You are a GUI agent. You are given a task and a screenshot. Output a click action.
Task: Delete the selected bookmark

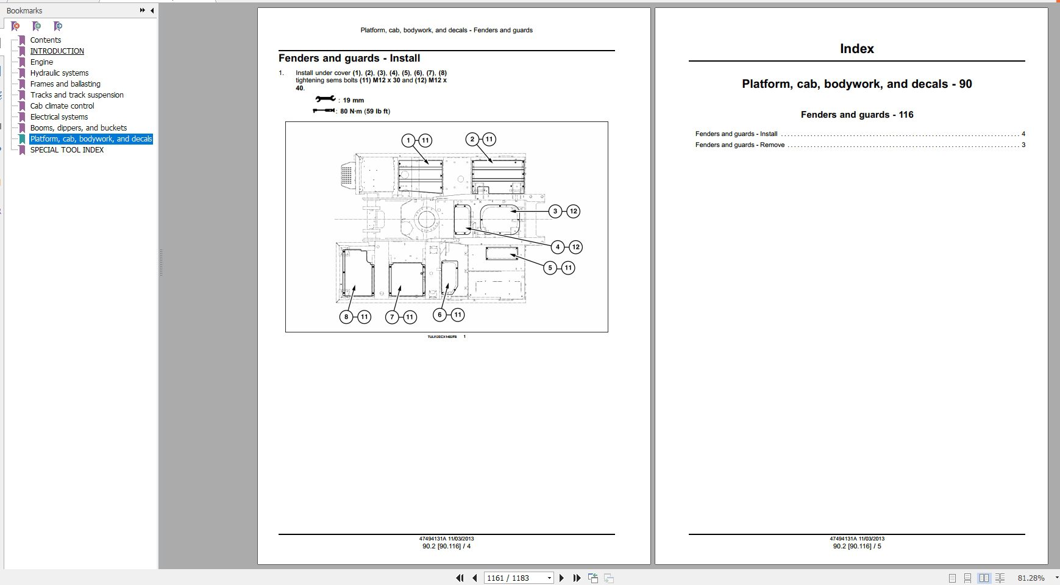click(15, 26)
